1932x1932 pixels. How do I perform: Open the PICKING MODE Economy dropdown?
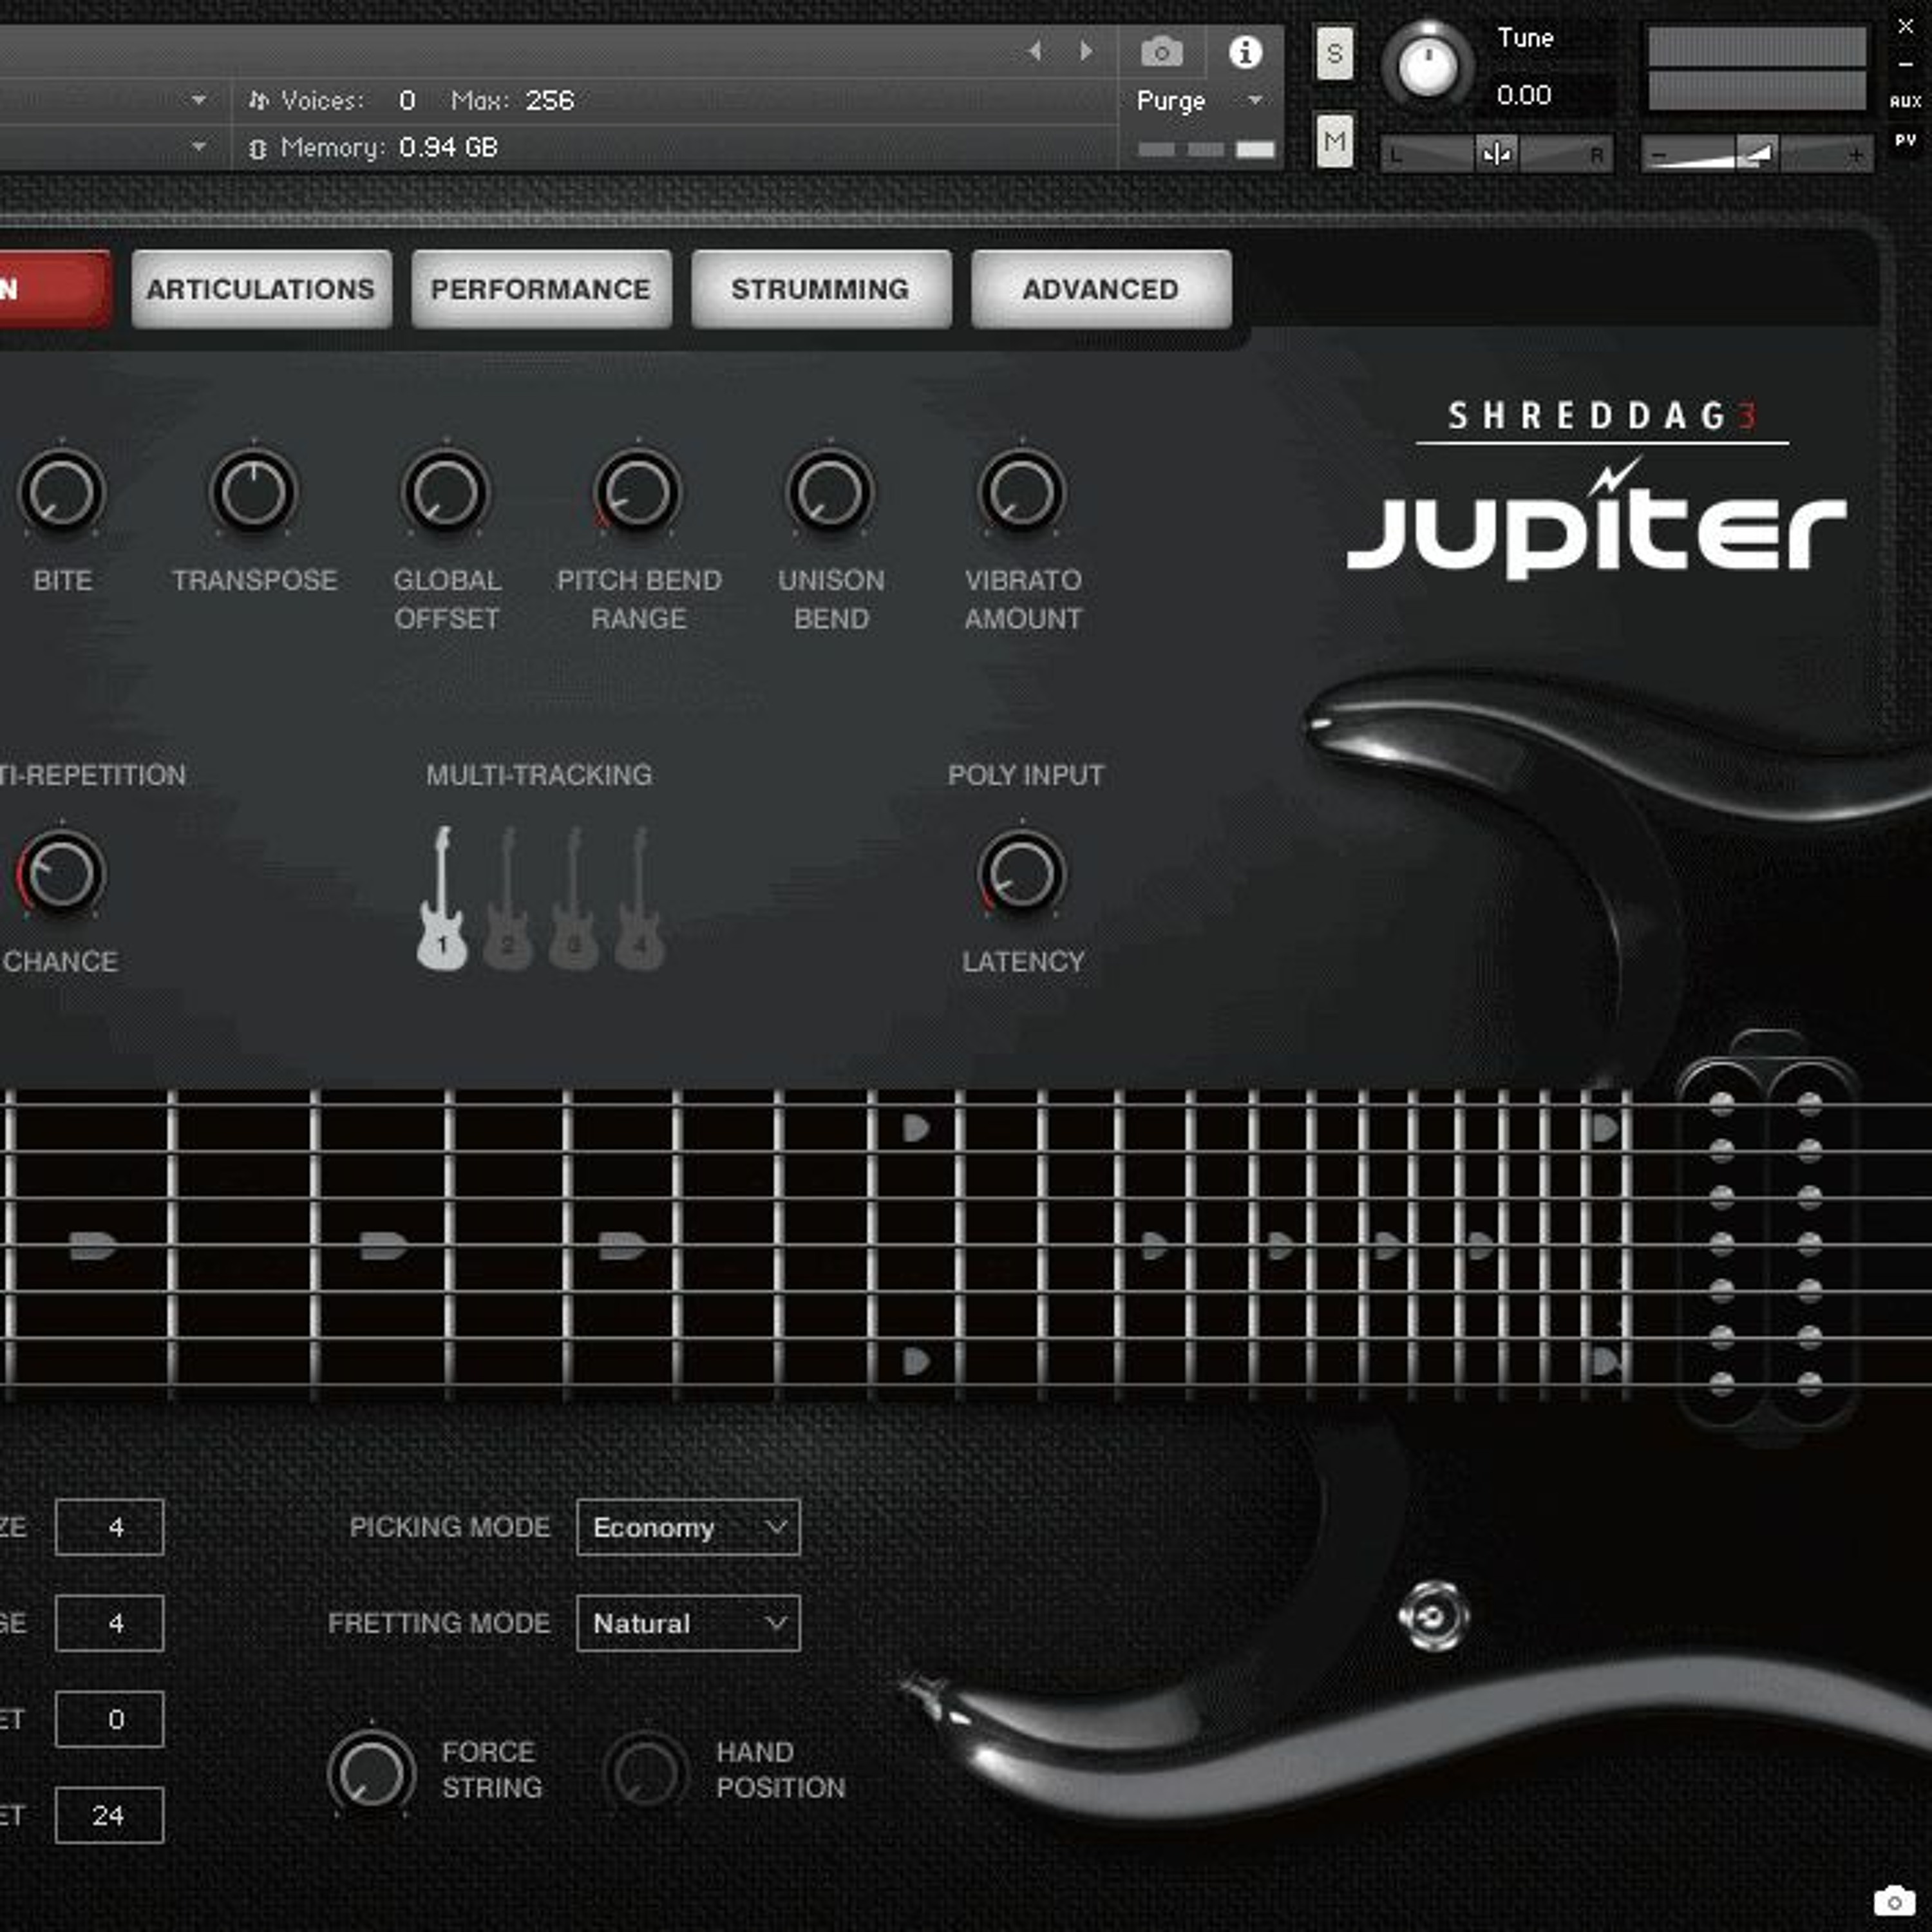click(x=688, y=1527)
